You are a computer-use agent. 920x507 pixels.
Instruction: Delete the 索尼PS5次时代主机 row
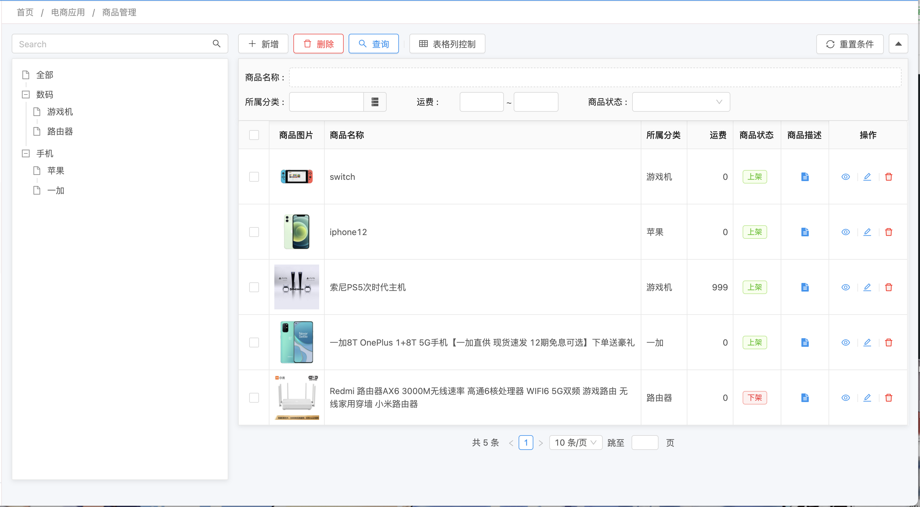click(x=889, y=287)
